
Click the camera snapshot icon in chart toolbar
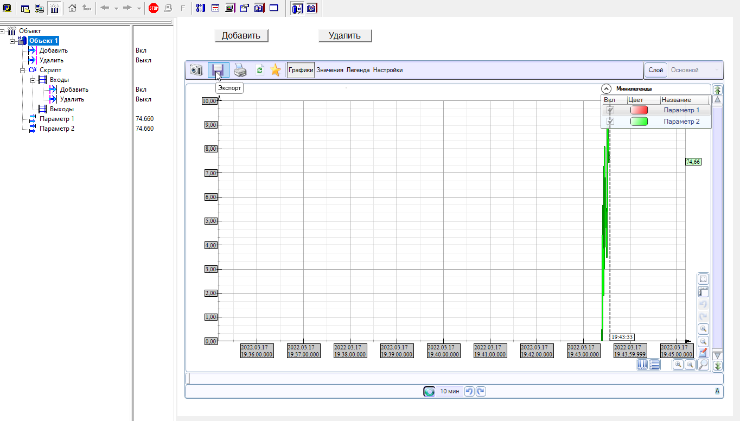(x=196, y=70)
